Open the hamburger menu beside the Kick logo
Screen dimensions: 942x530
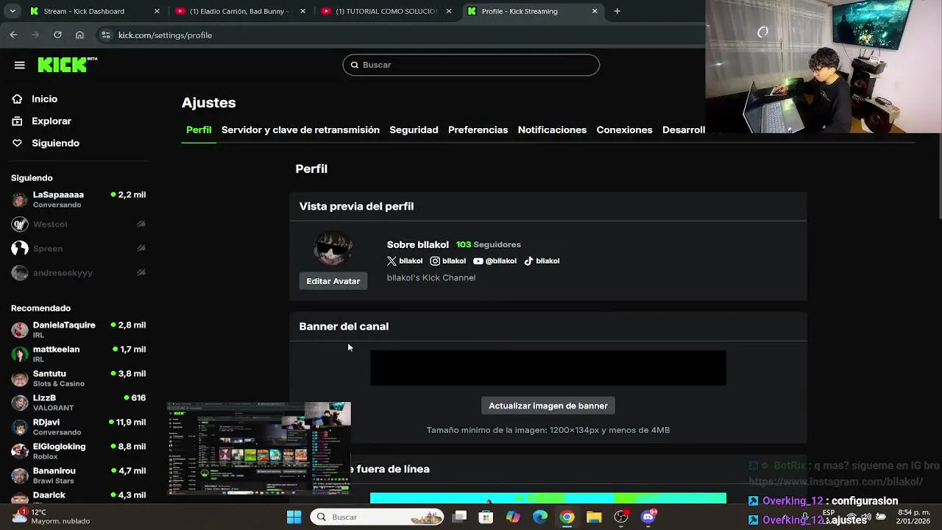coord(20,65)
